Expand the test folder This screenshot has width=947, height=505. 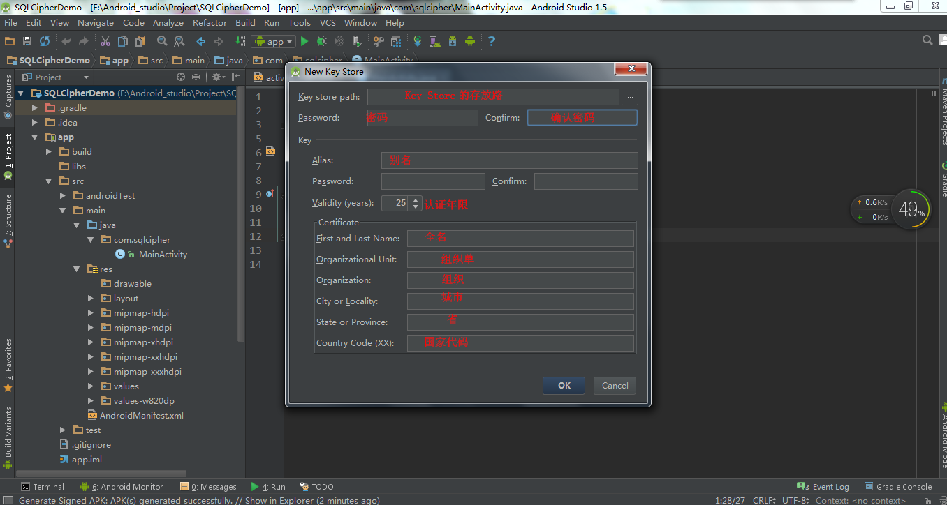[x=63, y=430]
